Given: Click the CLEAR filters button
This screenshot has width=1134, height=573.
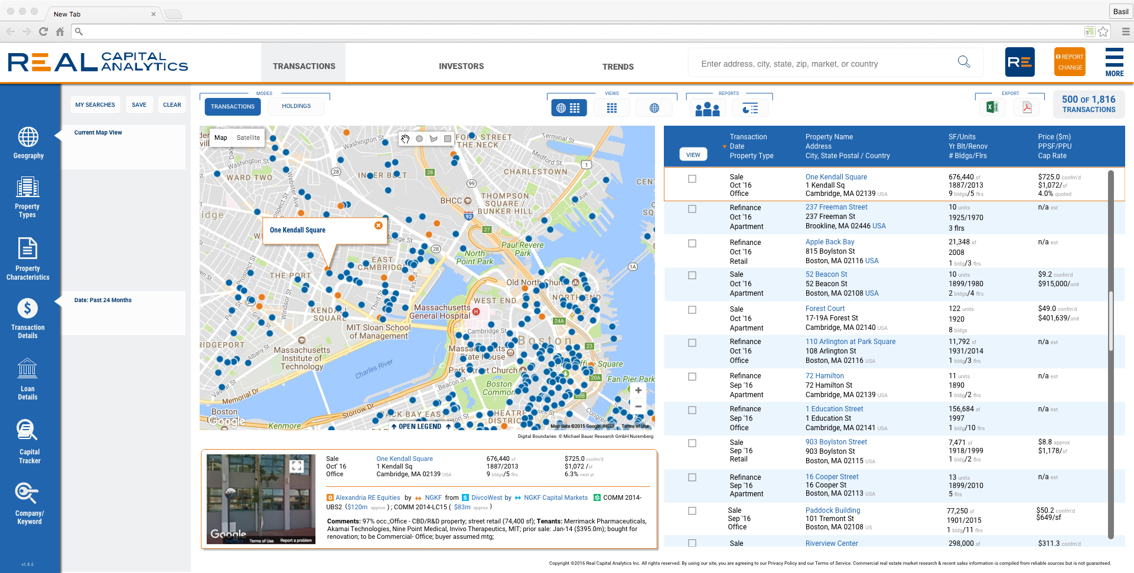Looking at the screenshot, I should (x=172, y=104).
